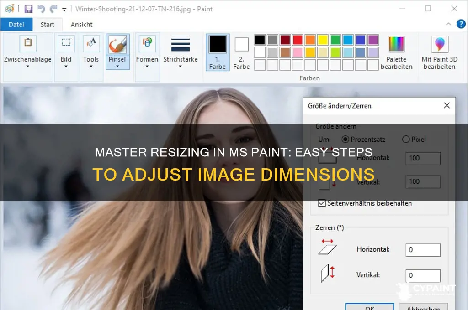Select the Prozentsatz radio button

point(346,139)
